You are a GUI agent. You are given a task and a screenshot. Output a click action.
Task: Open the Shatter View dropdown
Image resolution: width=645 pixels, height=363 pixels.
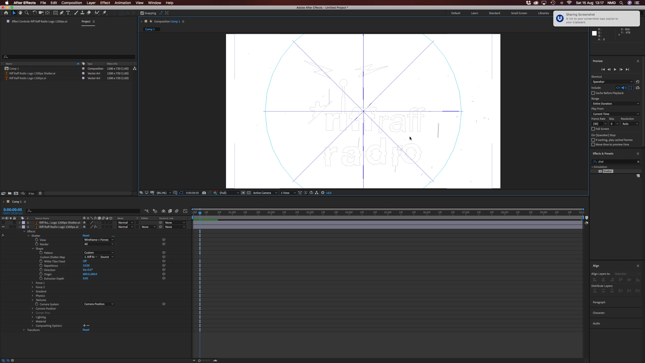point(99,240)
